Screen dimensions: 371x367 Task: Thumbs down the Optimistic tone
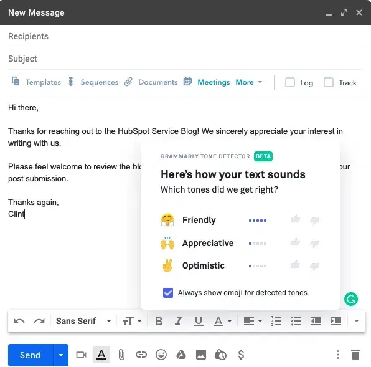click(315, 266)
